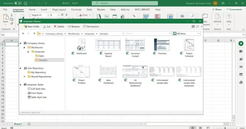246x129 pixels.
Task: Click the Comments button
Action: click(x=234, y=9)
